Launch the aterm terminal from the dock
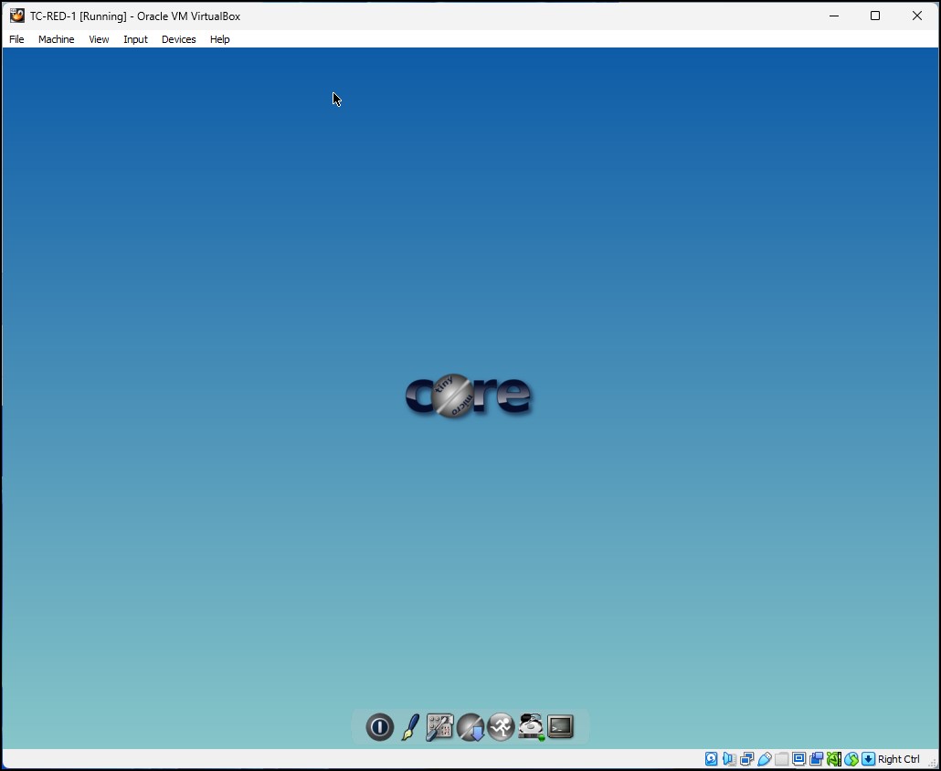The image size is (941, 771). tap(559, 727)
